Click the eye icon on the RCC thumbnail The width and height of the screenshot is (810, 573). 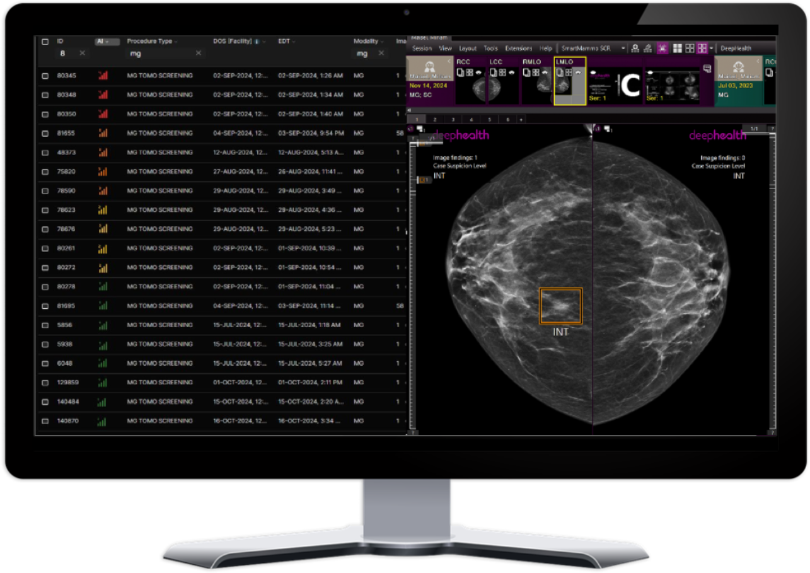click(x=479, y=72)
